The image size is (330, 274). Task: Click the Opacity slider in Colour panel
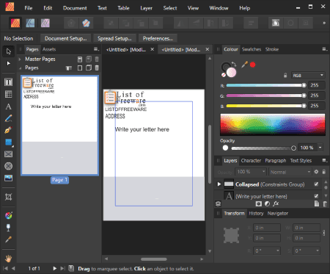tap(264, 148)
